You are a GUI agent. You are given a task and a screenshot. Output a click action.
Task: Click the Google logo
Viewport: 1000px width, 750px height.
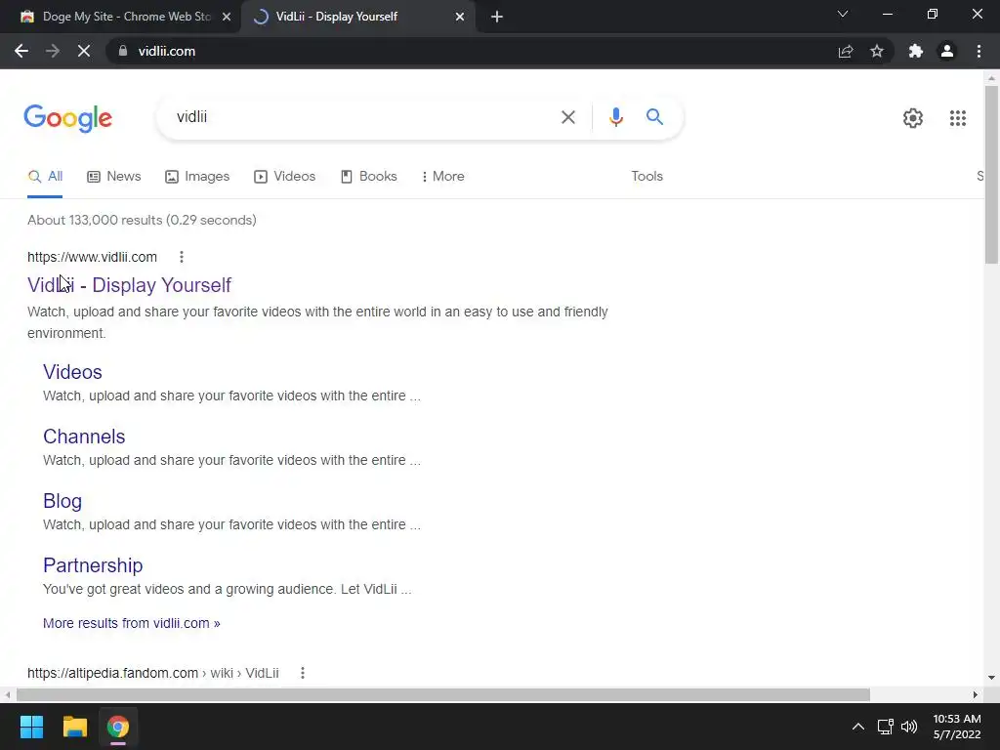coord(67,118)
